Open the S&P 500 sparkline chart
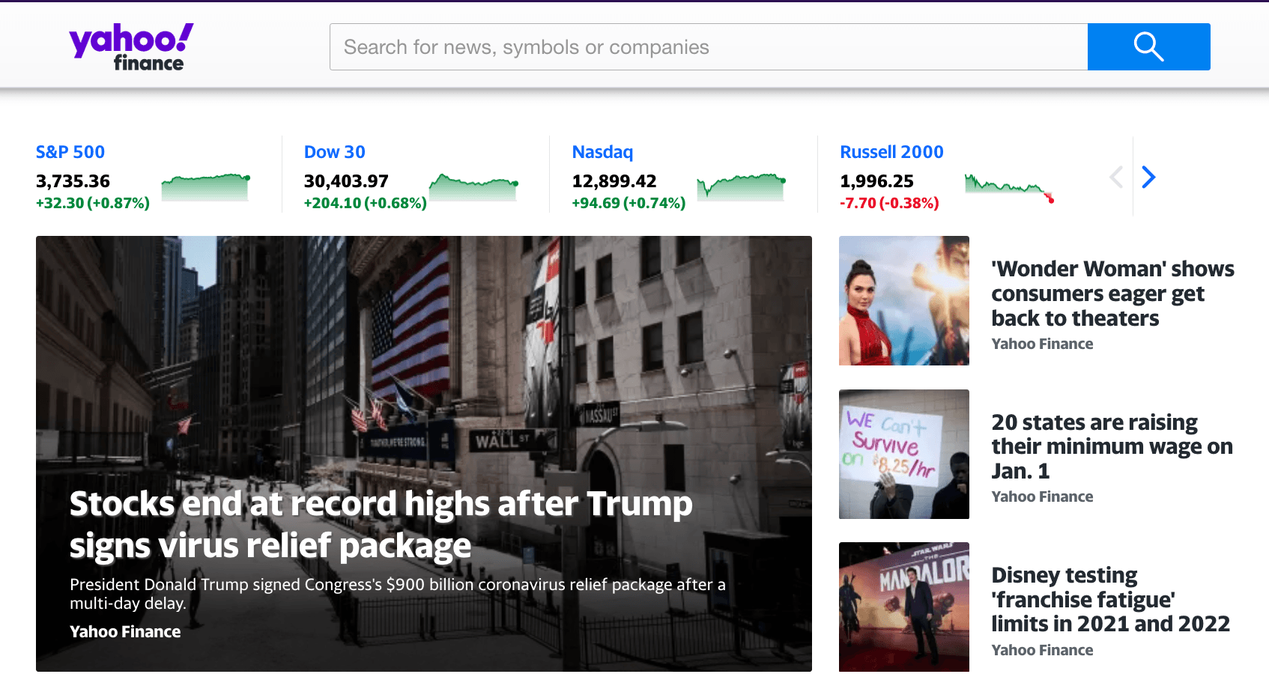Image resolution: width=1269 pixels, height=674 pixels. coord(205,187)
